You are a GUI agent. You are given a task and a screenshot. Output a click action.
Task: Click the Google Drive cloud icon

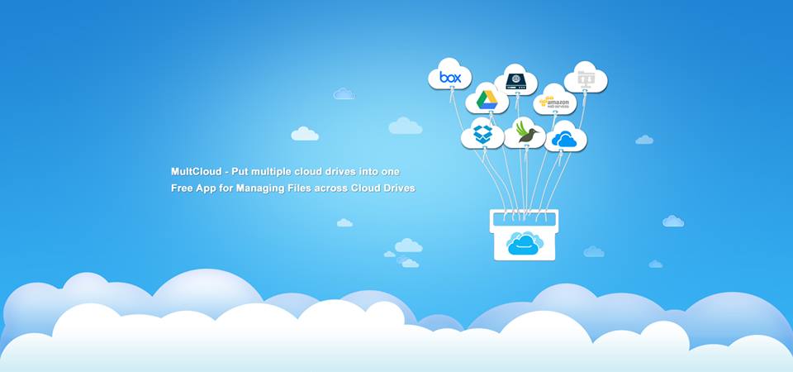tap(487, 98)
